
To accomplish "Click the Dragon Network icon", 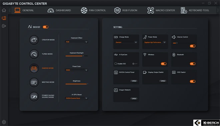I will click(116, 90).
